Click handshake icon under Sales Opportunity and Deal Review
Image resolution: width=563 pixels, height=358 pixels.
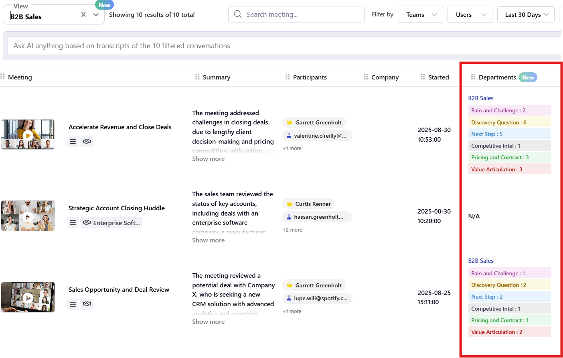[87, 304]
